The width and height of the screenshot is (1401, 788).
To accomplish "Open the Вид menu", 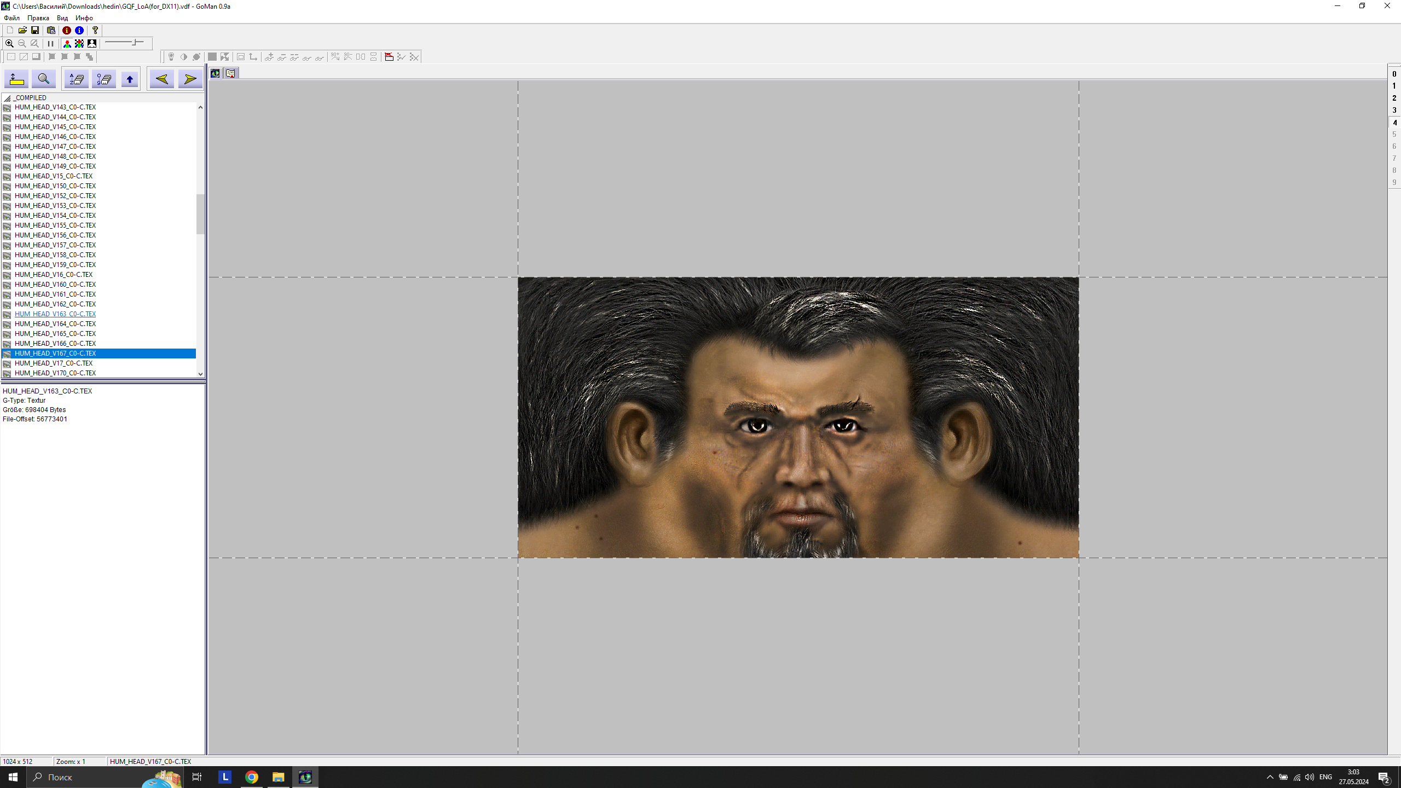I will [62, 18].
